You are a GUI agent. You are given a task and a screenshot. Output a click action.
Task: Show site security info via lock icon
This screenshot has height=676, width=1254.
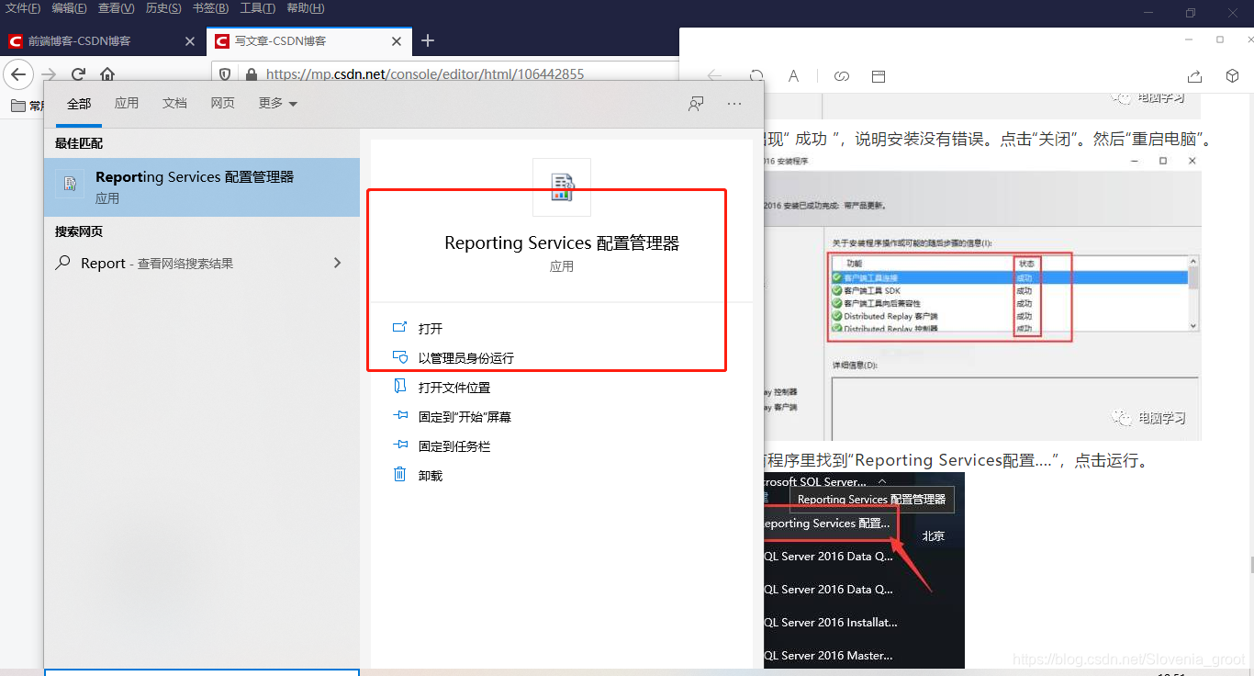tap(250, 74)
